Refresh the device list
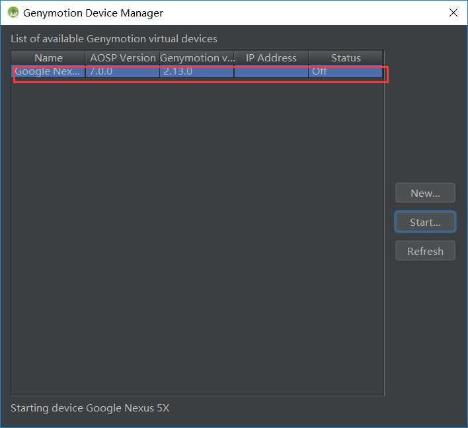Image resolution: width=468 pixels, height=428 pixels. coord(425,251)
